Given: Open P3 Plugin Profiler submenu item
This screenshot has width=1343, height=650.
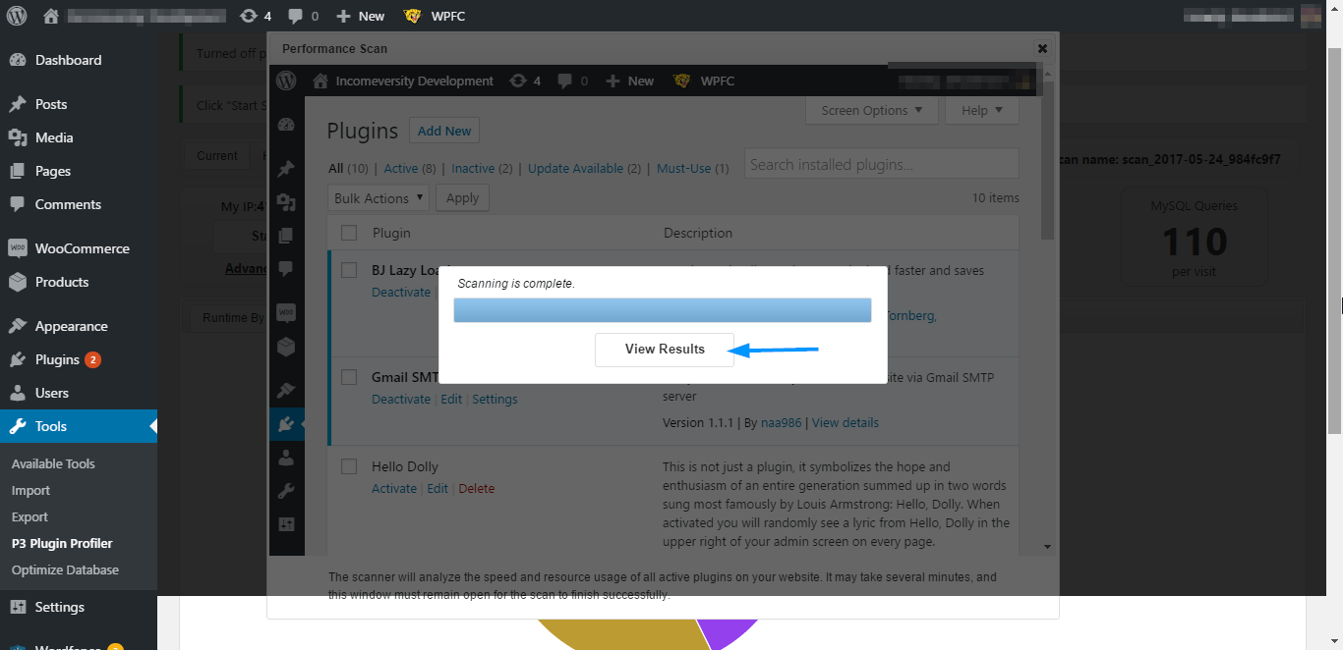Looking at the screenshot, I should [x=62, y=543].
